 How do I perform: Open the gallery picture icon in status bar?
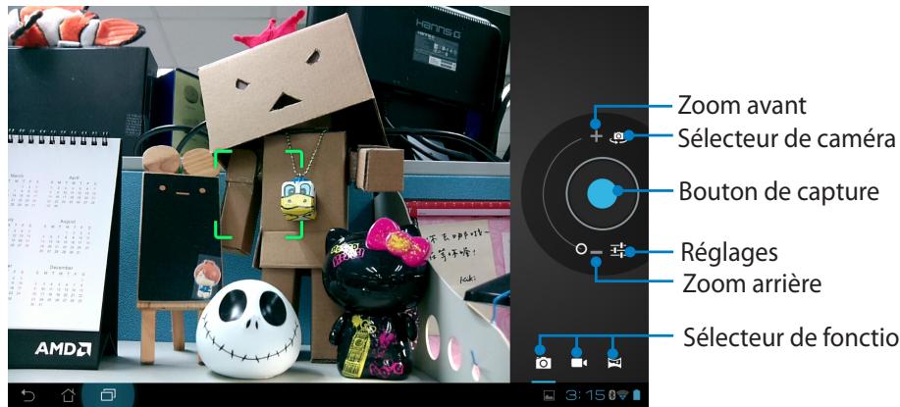549,395
